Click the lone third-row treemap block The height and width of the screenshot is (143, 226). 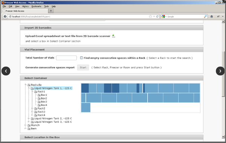pos(86,107)
